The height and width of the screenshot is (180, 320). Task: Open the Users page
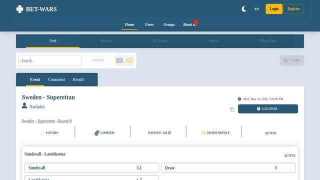point(149,24)
